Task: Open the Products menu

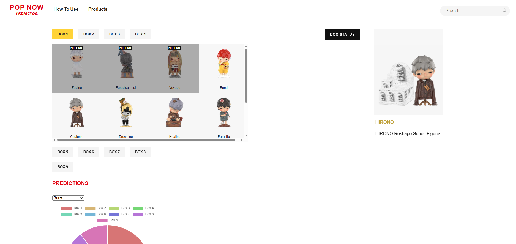Action: (x=98, y=9)
